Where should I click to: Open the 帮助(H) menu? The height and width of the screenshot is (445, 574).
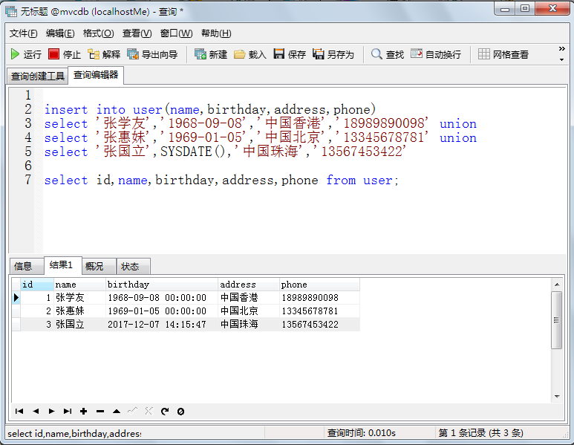click(x=216, y=33)
